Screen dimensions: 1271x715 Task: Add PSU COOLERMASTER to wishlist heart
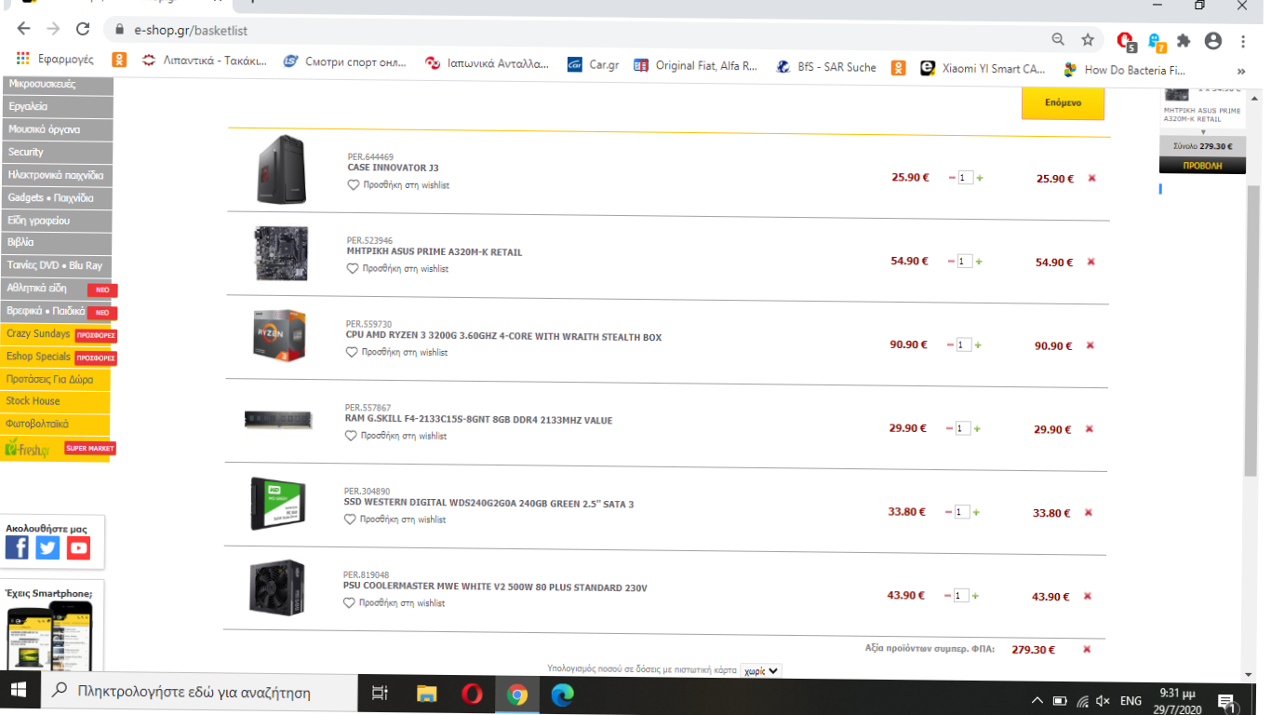[x=349, y=603]
